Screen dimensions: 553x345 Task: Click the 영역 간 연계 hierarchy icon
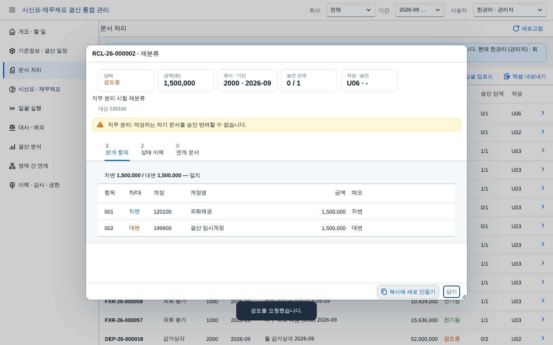(x=12, y=166)
